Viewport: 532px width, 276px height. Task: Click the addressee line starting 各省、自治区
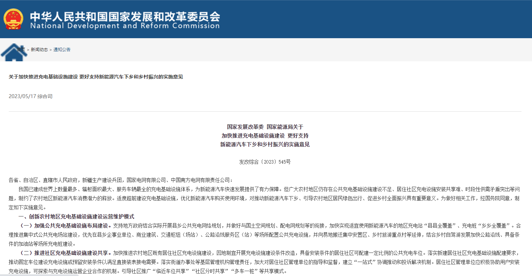point(120,180)
